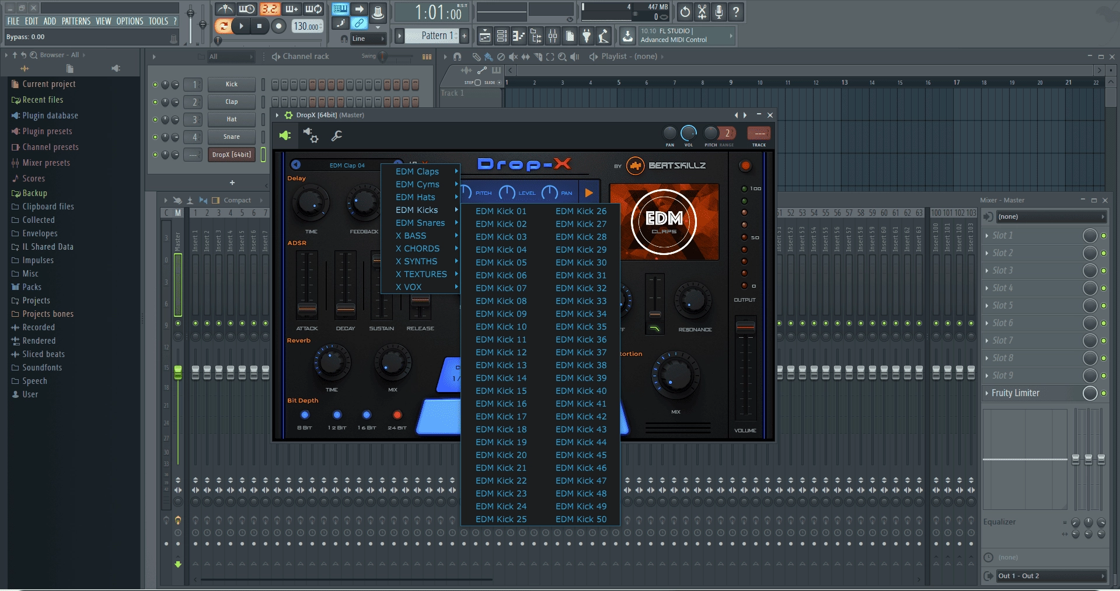The image size is (1120, 591).
Task: Click the undo history icon
Action: (x=685, y=12)
